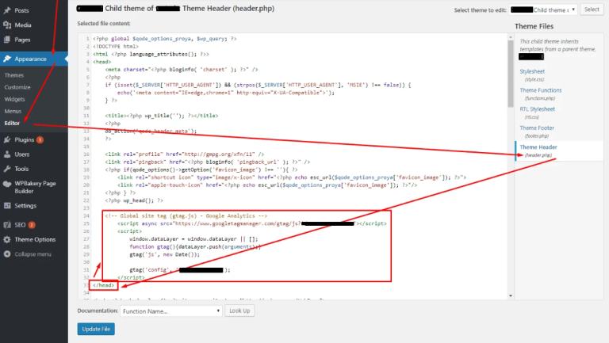Image resolution: width=609 pixels, height=343 pixels.
Task: Click the Media library icon
Action: coord(7,25)
